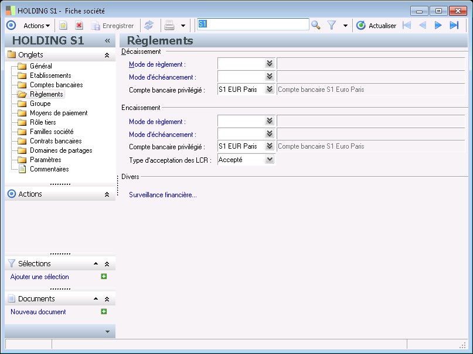Open Encaissement Mode de règlement dropdown
This screenshot has height=354, width=473.
270,121
